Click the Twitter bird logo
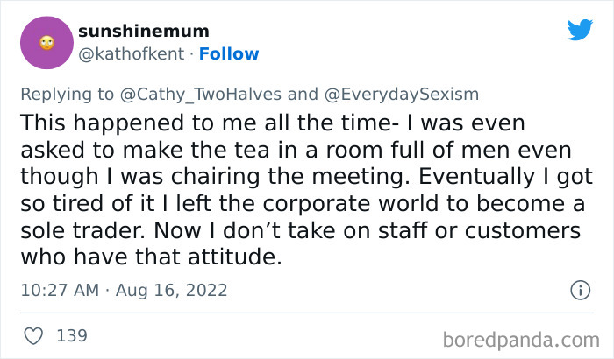 point(580,31)
